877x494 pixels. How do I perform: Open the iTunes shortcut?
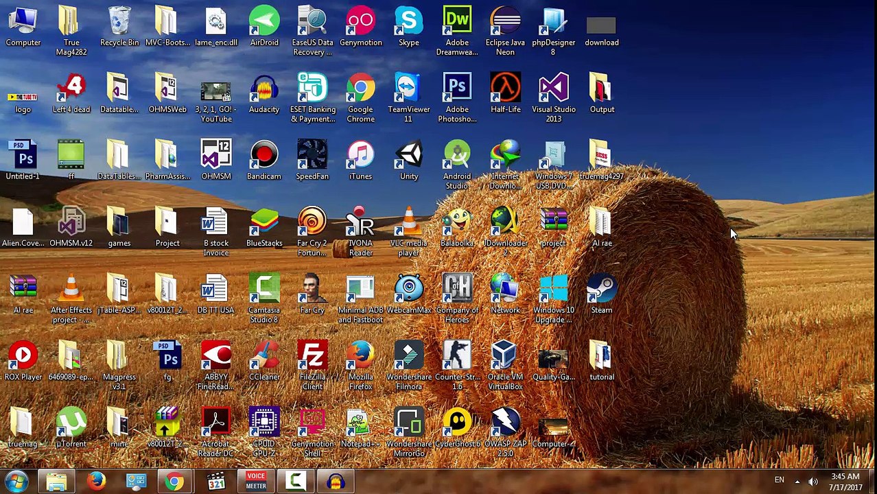[360, 161]
